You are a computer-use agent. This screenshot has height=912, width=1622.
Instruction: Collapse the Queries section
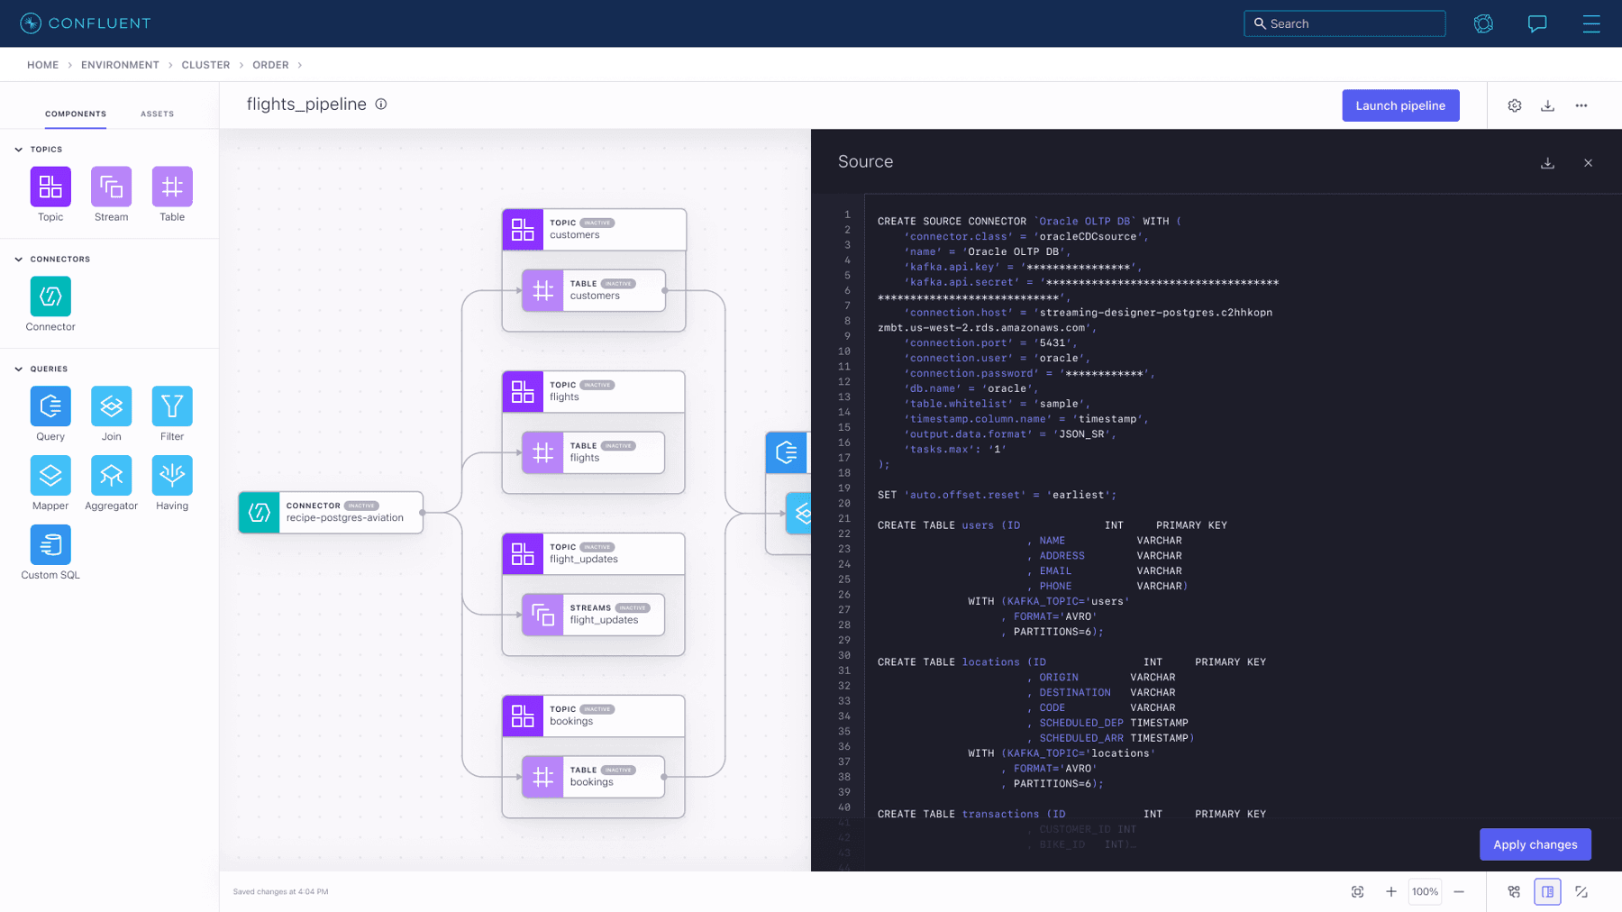19,369
